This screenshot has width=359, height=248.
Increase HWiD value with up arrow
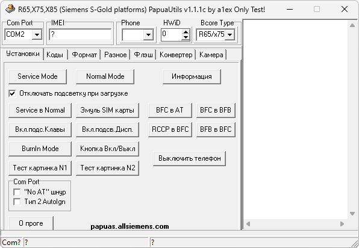click(x=186, y=32)
